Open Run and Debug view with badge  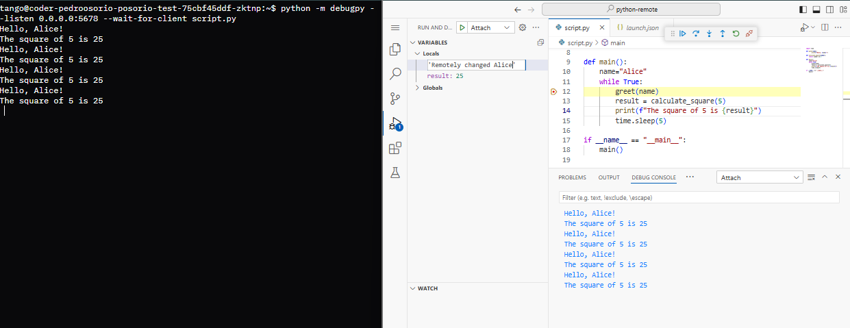tap(395, 123)
